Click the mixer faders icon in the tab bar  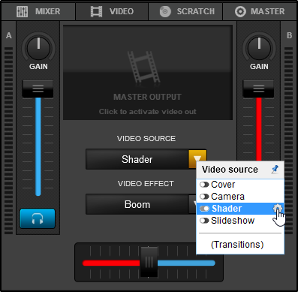(x=22, y=11)
